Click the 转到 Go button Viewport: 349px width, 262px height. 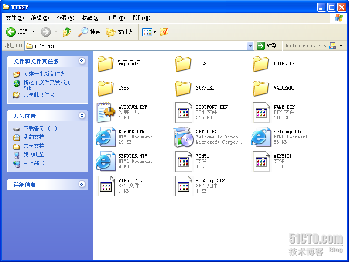pos(268,46)
